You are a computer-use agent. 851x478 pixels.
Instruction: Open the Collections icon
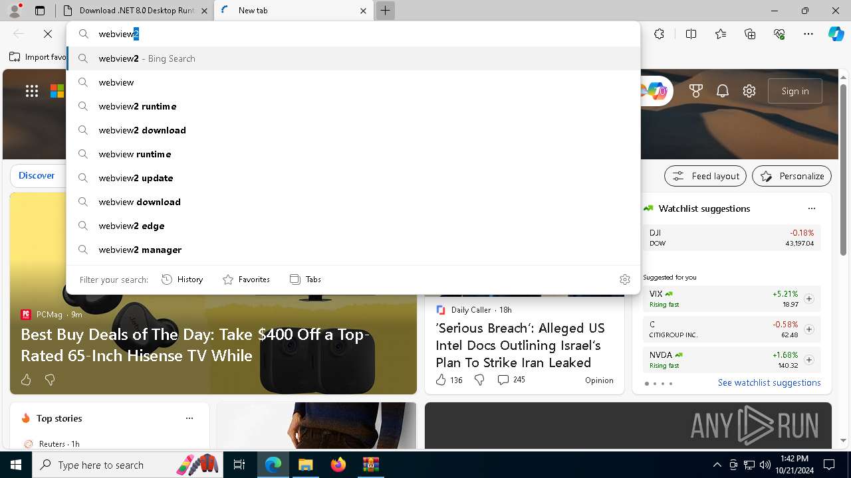(x=750, y=34)
